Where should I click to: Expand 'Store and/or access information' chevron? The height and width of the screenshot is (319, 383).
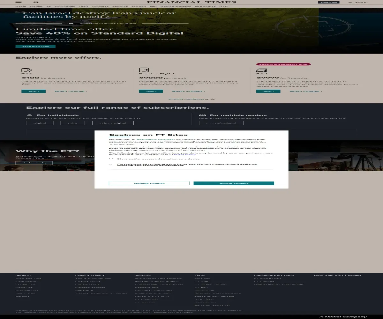(x=111, y=159)
